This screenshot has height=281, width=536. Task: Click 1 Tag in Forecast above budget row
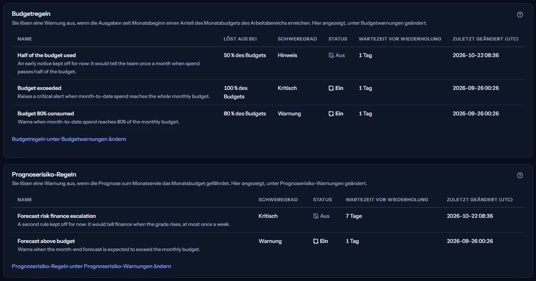(352, 241)
